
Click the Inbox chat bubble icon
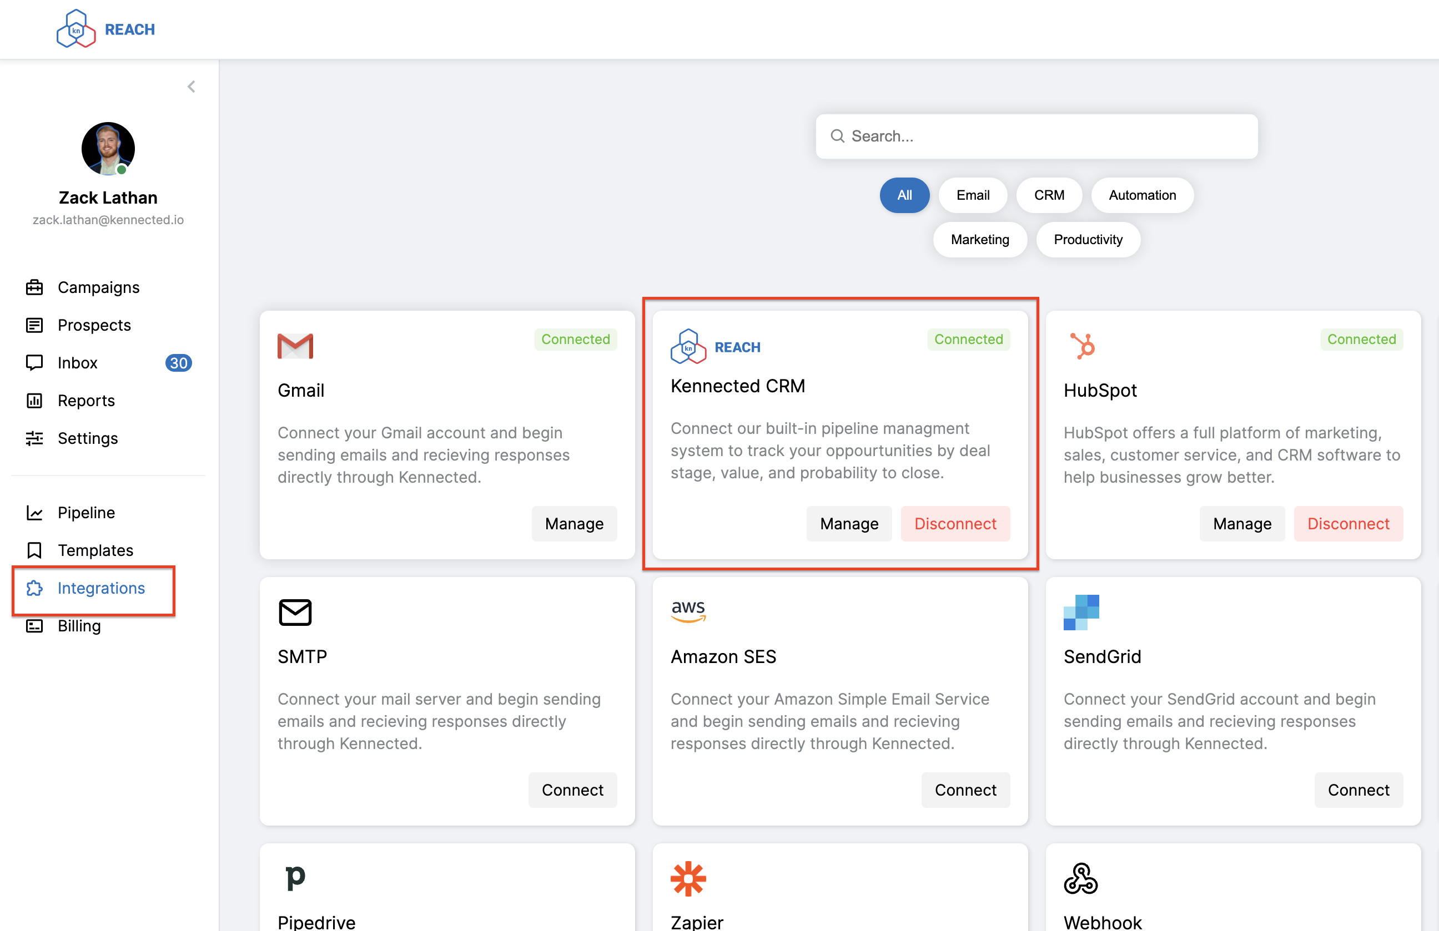(34, 363)
